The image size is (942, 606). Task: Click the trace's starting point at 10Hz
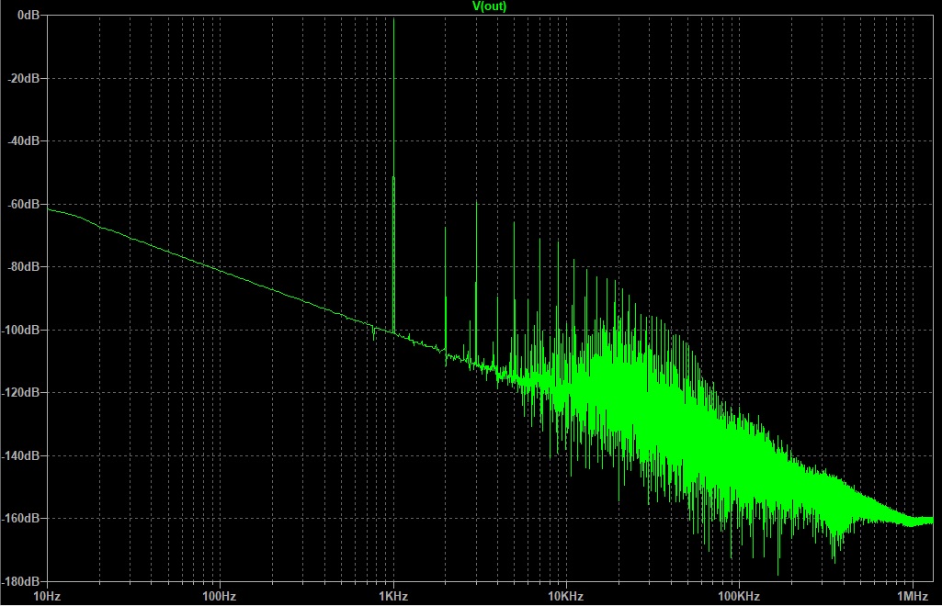47,209
